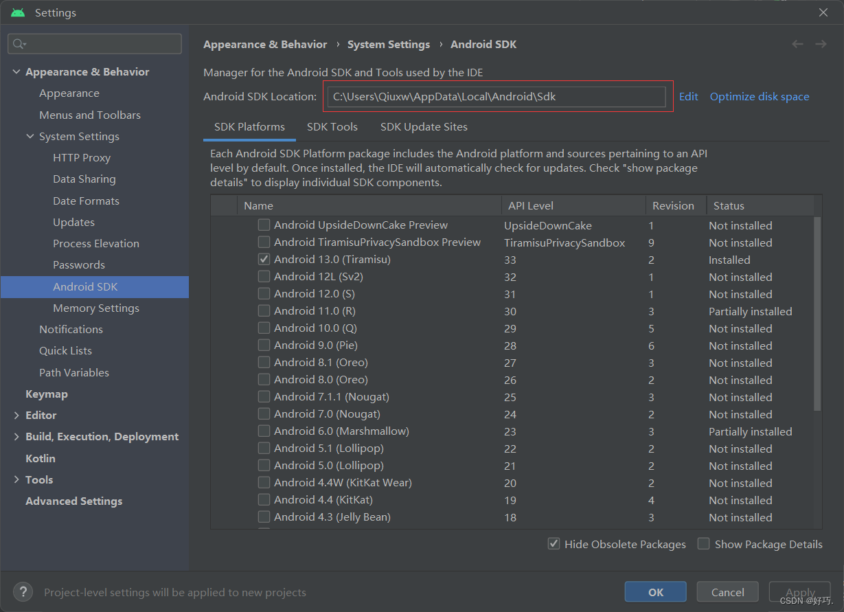Open Data Sharing settings
Screen dimensions: 844x612
pos(84,179)
